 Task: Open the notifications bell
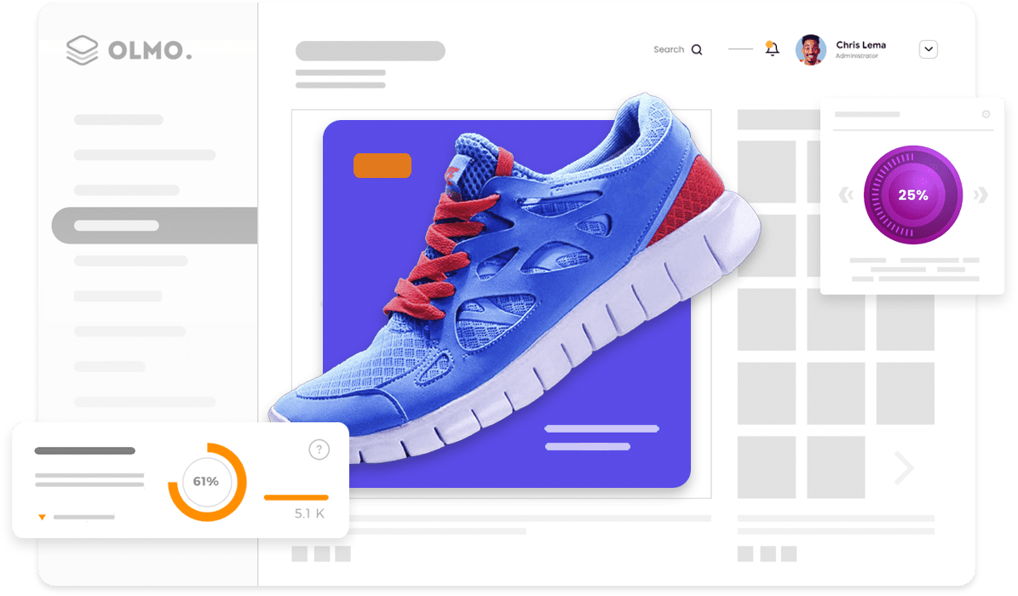(x=772, y=49)
